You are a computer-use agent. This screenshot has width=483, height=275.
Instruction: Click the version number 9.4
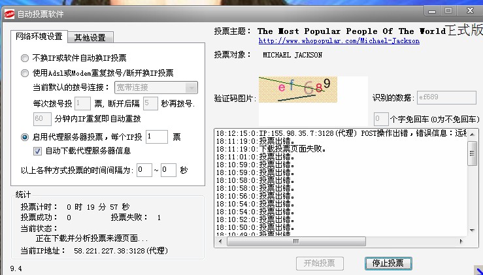[x=16, y=268]
